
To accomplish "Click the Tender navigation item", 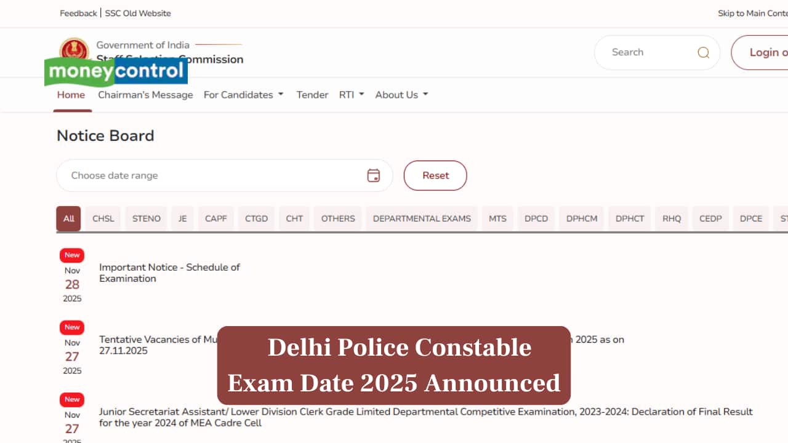I will (x=312, y=95).
